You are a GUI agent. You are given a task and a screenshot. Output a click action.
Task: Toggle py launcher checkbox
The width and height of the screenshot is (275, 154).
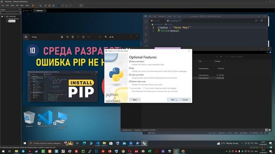[x=130, y=88]
